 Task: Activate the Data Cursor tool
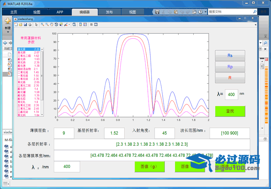tap(61, 25)
